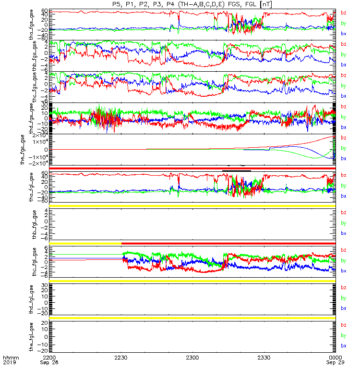Screen dimensions: 360x385
Task: Click the green by legend in thb_fgs_gse panel
Action: point(344,54)
